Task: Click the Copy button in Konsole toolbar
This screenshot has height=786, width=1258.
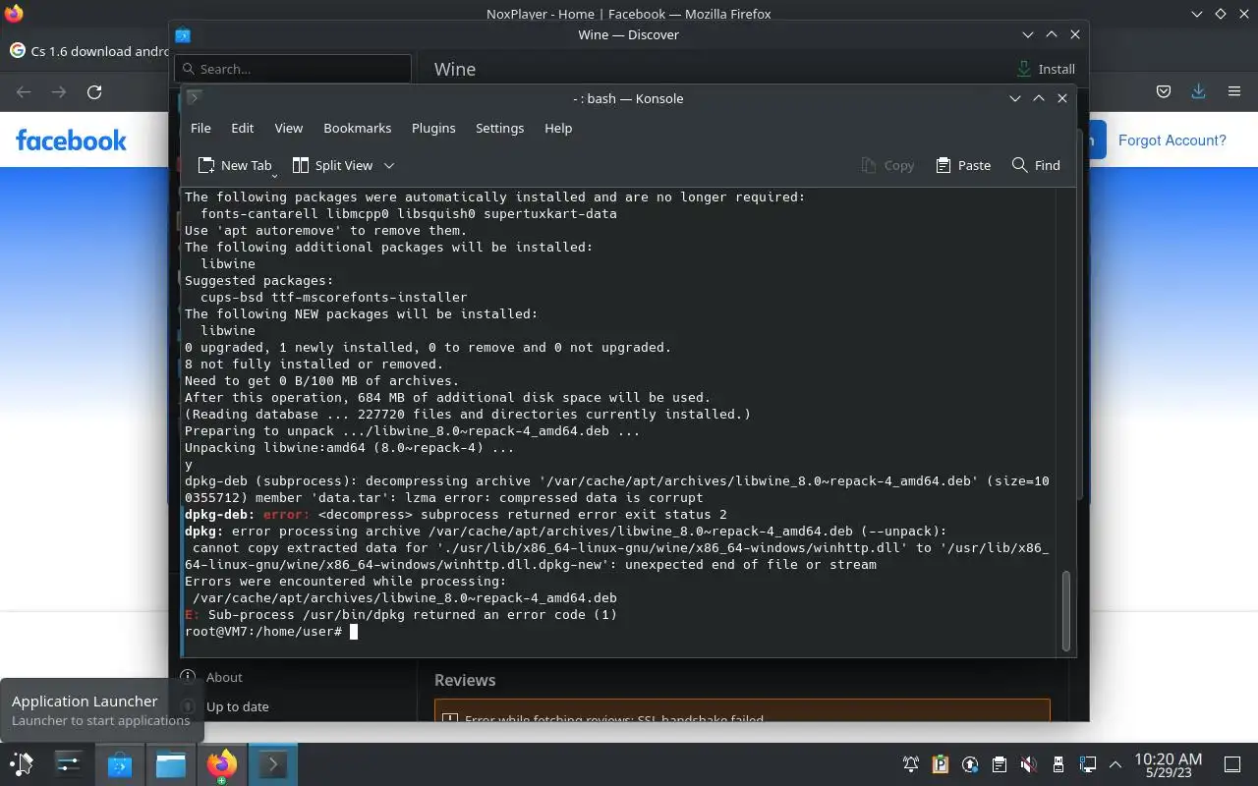Action: pyautogui.click(x=887, y=165)
